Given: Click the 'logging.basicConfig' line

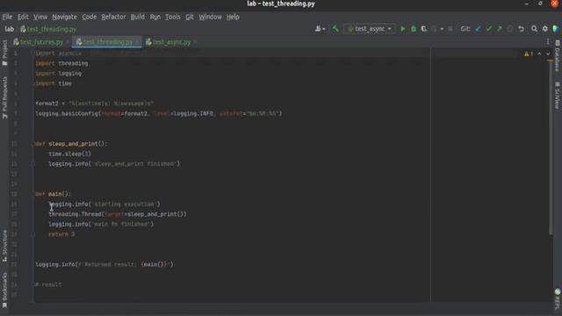Looking at the screenshot, I should point(158,114).
